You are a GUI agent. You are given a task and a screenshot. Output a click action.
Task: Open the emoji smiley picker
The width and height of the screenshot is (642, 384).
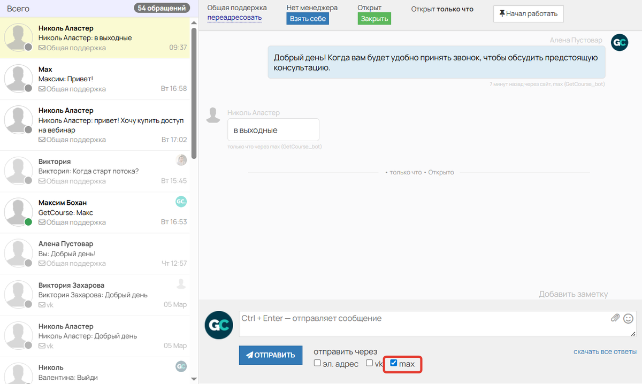coord(629,318)
